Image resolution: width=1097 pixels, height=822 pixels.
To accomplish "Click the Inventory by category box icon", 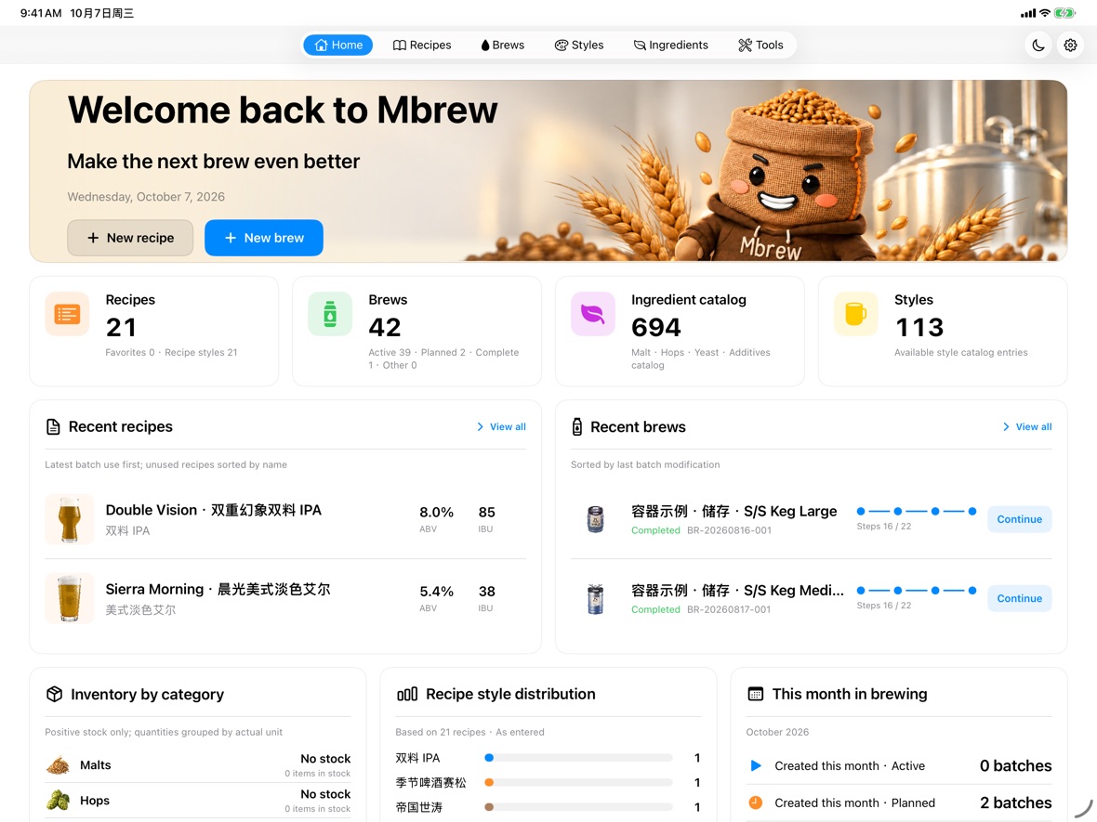I will pos(55,694).
